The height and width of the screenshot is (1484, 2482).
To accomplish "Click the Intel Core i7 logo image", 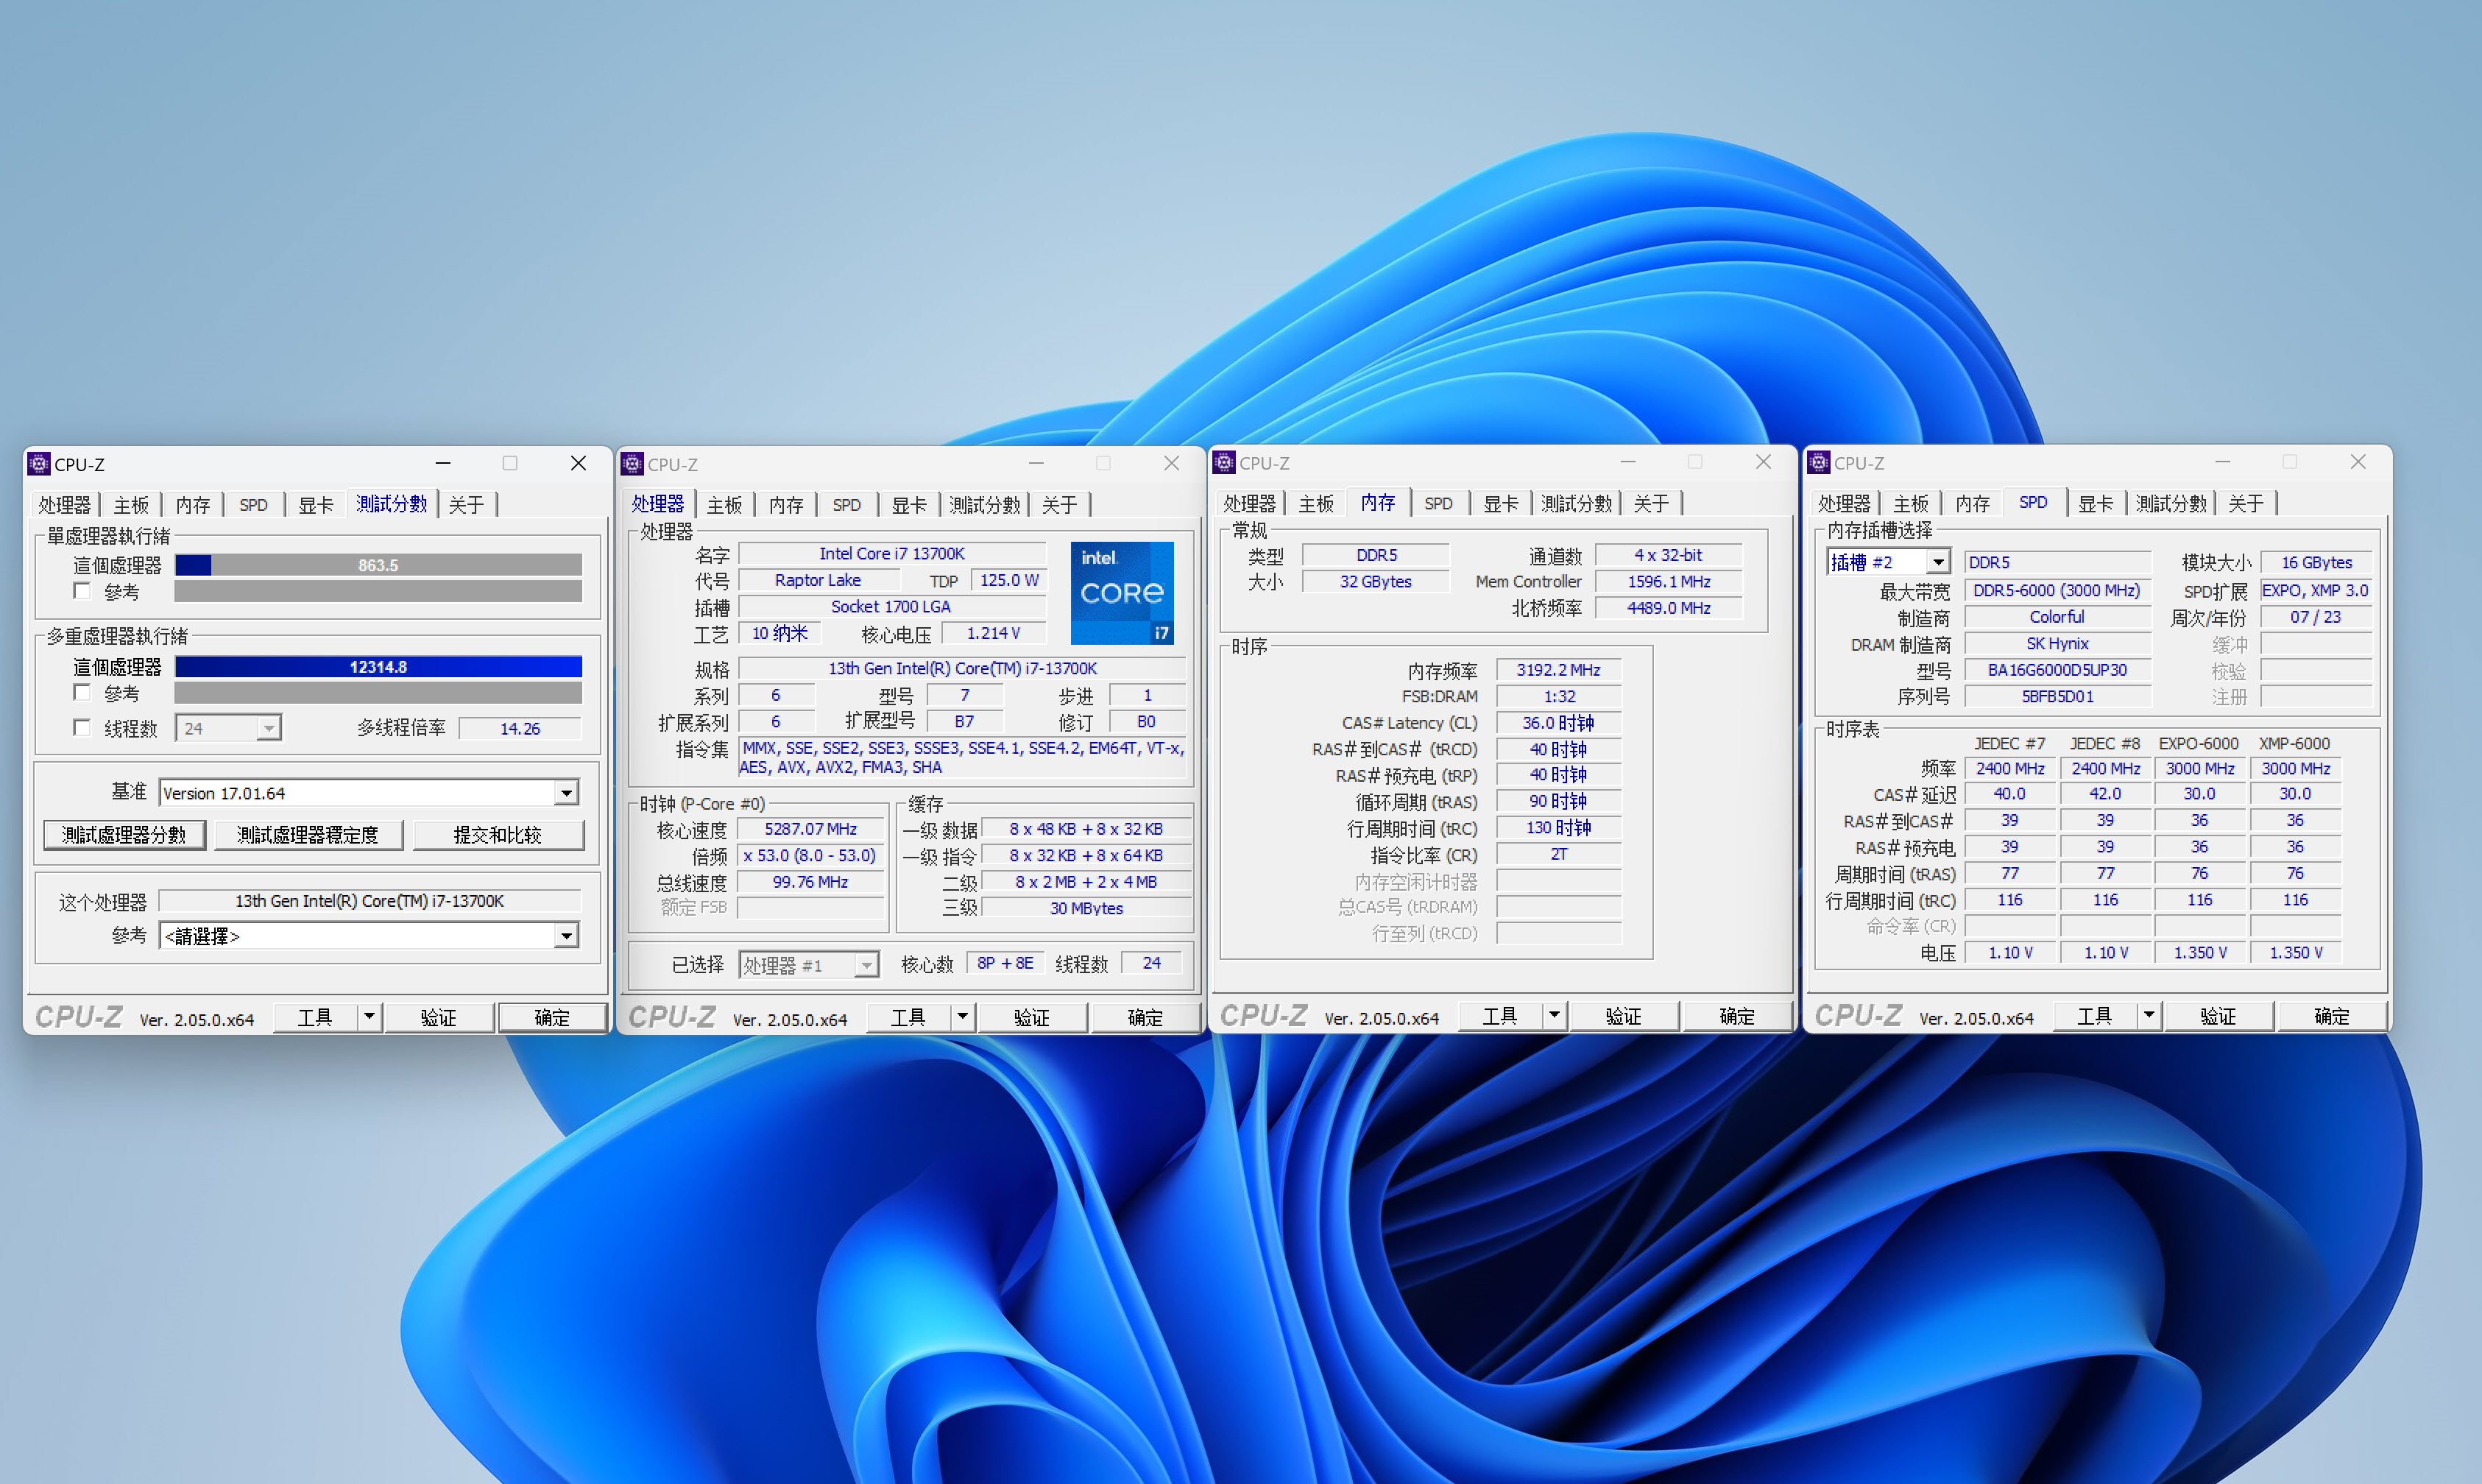I will [1122, 593].
